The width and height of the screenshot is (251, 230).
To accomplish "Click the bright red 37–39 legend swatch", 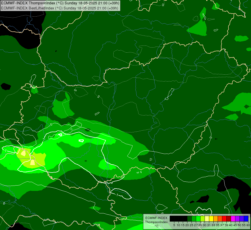I will tap(224, 218).
